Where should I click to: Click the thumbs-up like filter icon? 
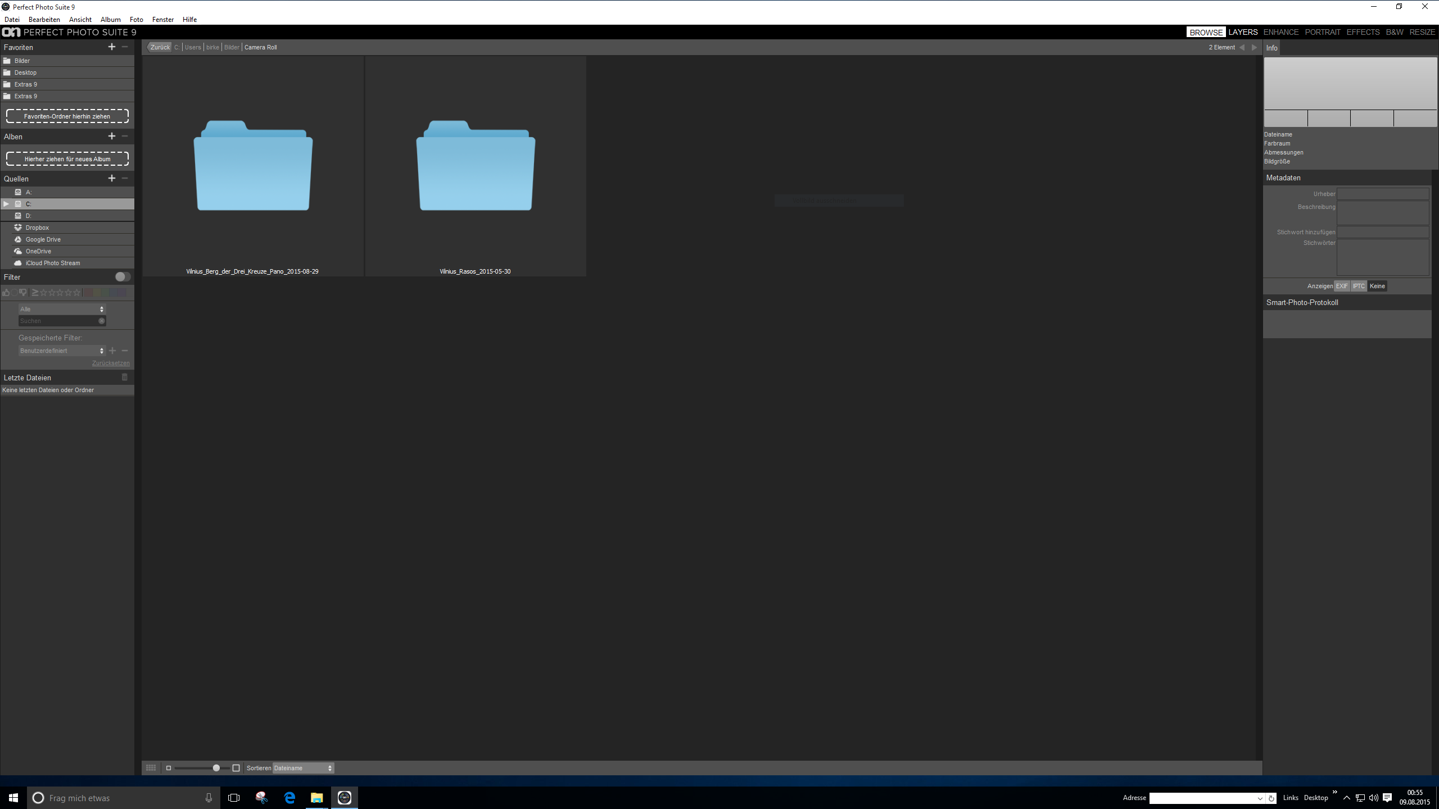6,292
